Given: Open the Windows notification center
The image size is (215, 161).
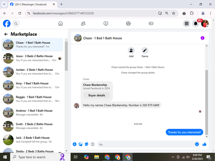Looking at the screenshot, I should point(209,157).
